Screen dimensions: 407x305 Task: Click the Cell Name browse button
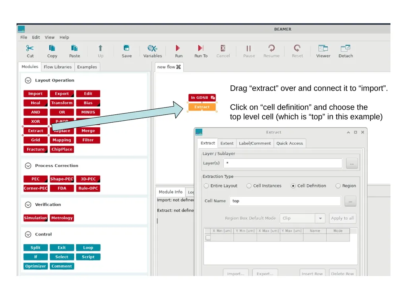[x=350, y=201]
